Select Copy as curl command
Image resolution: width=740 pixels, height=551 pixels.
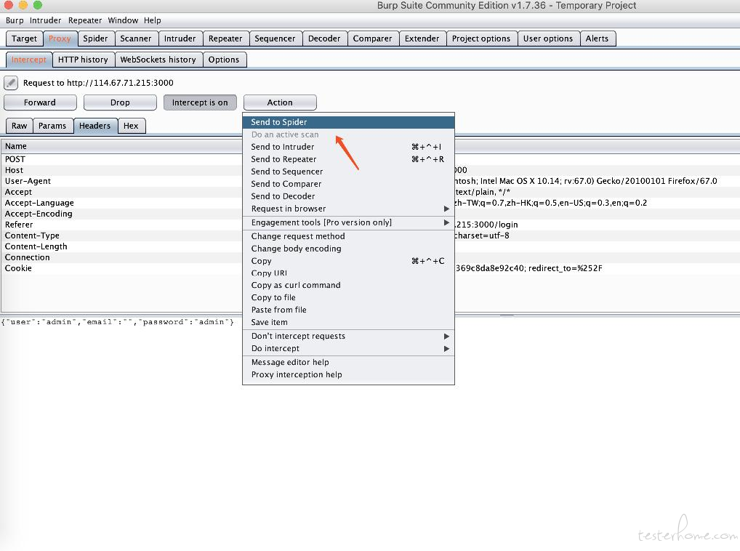[x=348, y=286]
